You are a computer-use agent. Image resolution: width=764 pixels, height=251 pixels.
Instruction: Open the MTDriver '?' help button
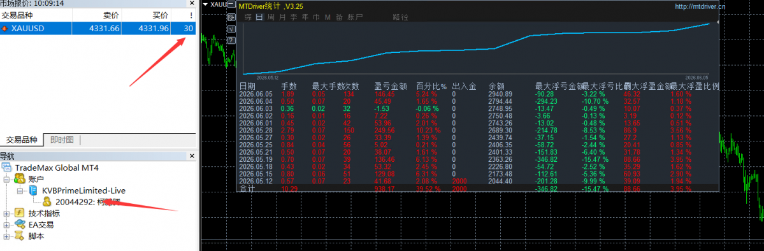point(231,40)
